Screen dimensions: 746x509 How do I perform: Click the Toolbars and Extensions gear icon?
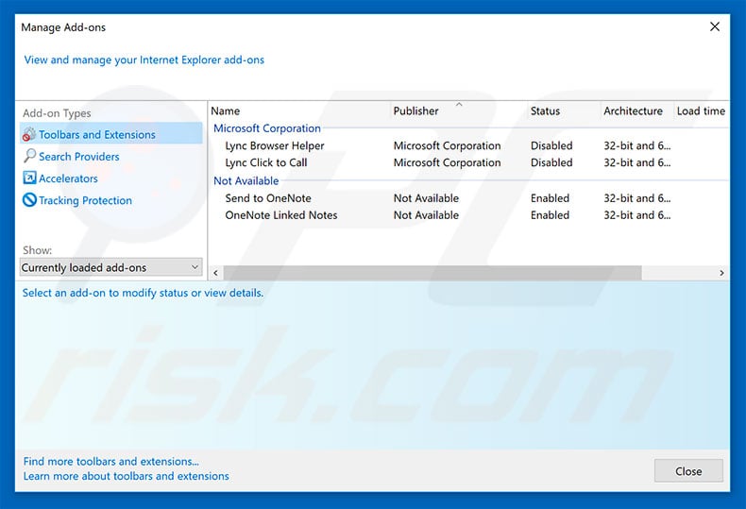(x=29, y=135)
